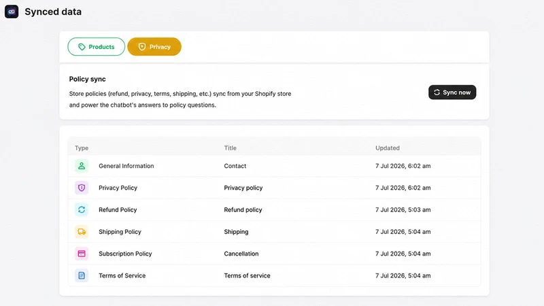The image size is (544, 306).
Task: Click the chatbot app logo icon
Action: (x=12, y=12)
